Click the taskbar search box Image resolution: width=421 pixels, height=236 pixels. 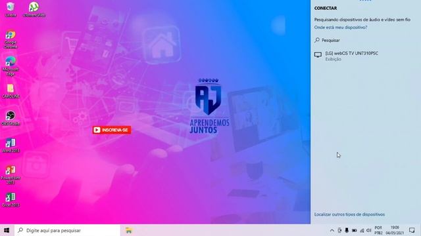tap(67, 230)
